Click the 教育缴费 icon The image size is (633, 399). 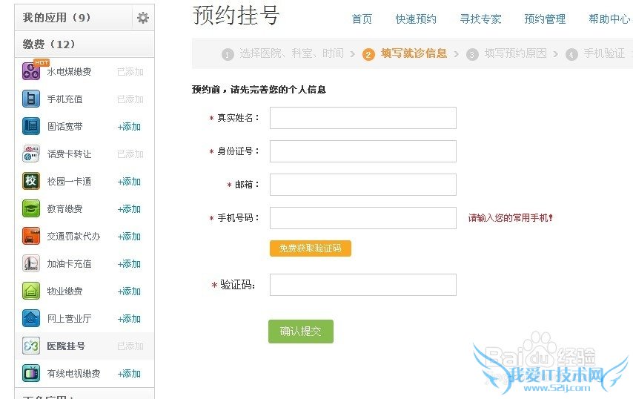[x=31, y=208]
